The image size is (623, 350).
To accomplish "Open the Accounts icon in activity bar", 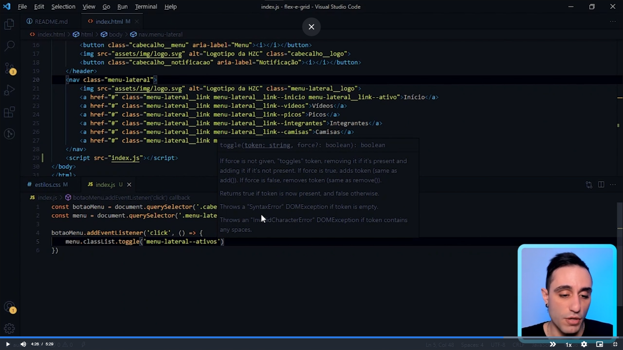I will tap(9, 307).
